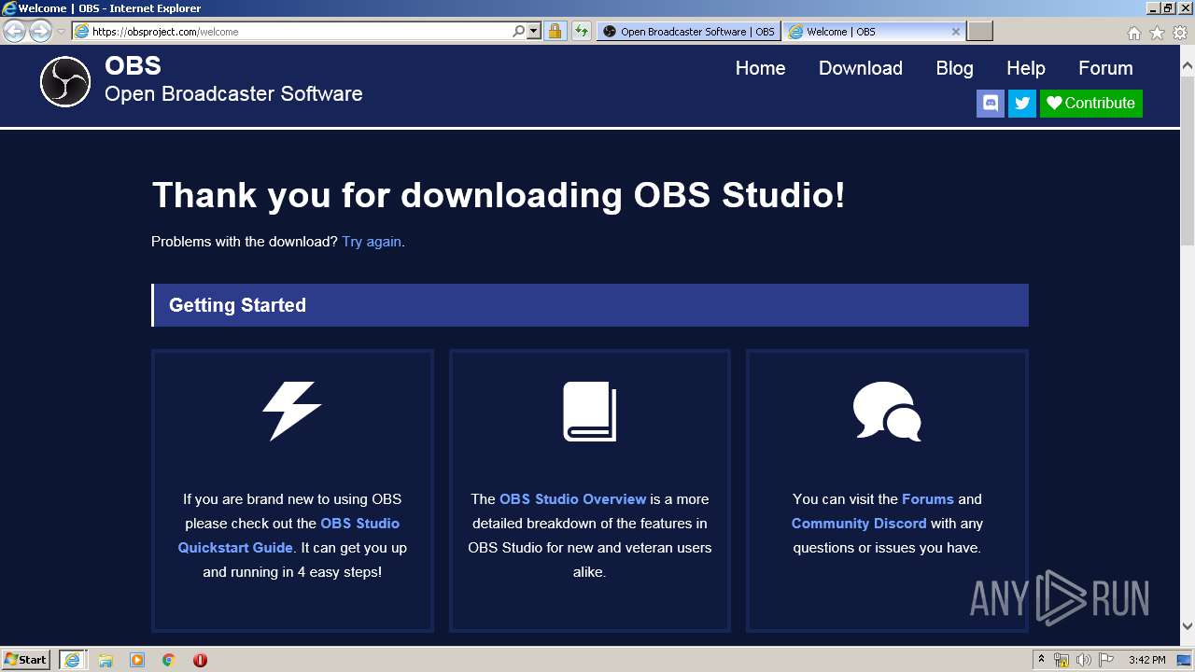This screenshot has height=672, width=1195.
Task: Click the address bar search magnifier icon
Action: coord(519,32)
